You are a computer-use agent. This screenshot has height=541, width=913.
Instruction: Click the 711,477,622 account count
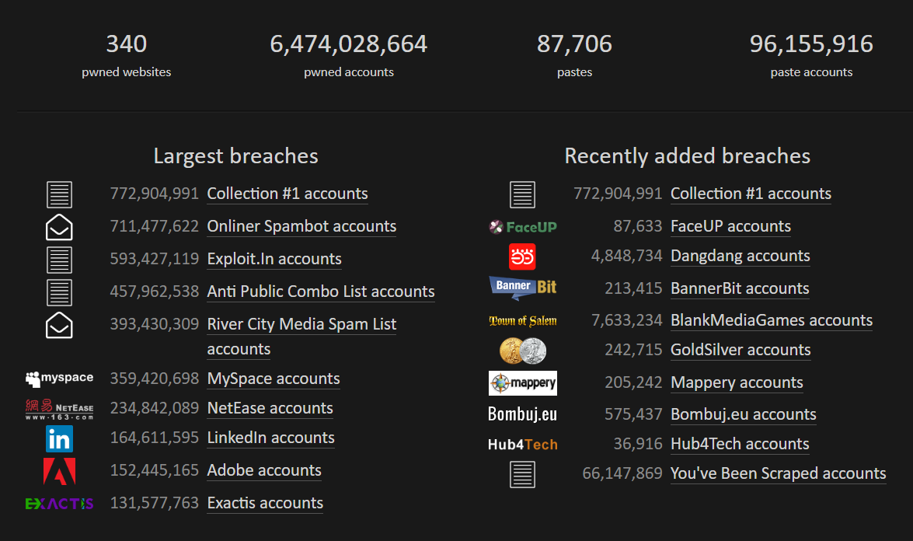[155, 226]
